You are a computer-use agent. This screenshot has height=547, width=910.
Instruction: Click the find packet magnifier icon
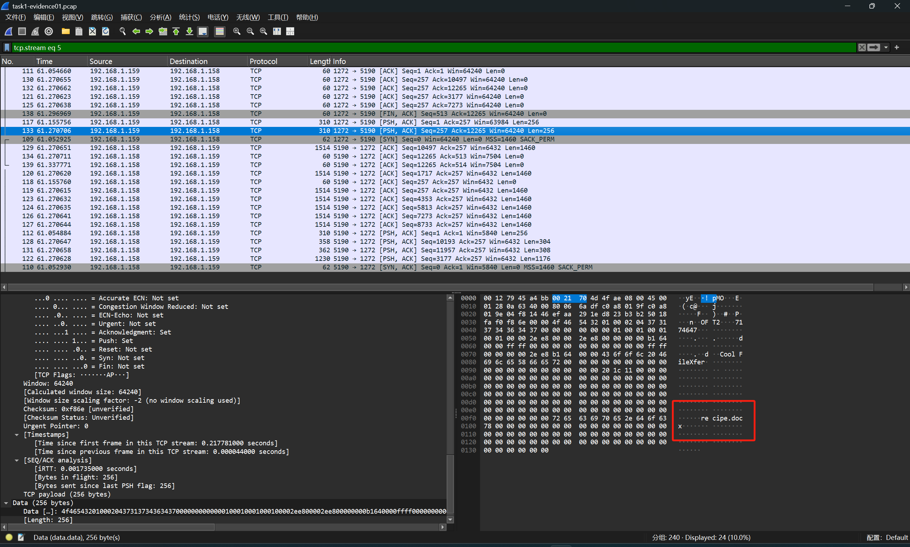pyautogui.click(x=122, y=31)
